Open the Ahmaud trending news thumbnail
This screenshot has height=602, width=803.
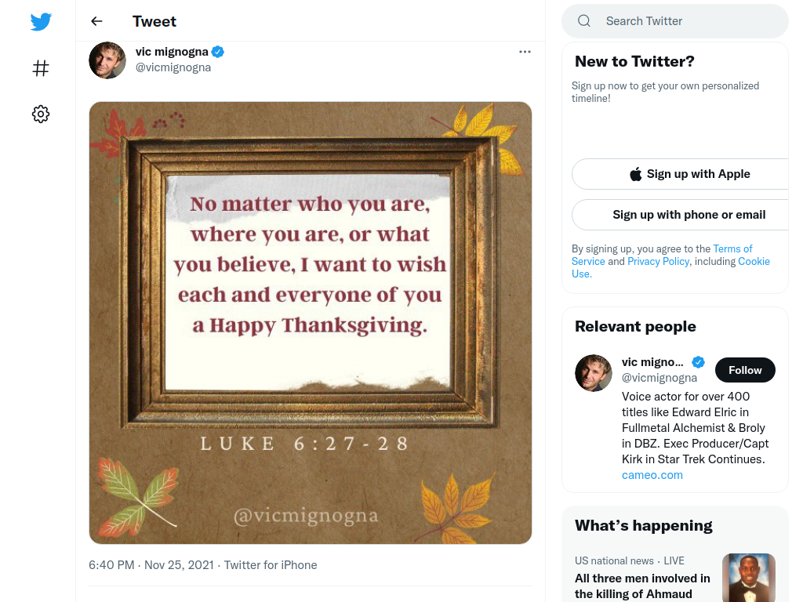point(748,578)
